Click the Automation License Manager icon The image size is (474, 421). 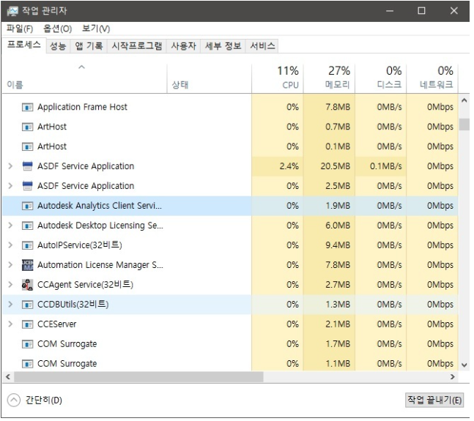[28, 266]
